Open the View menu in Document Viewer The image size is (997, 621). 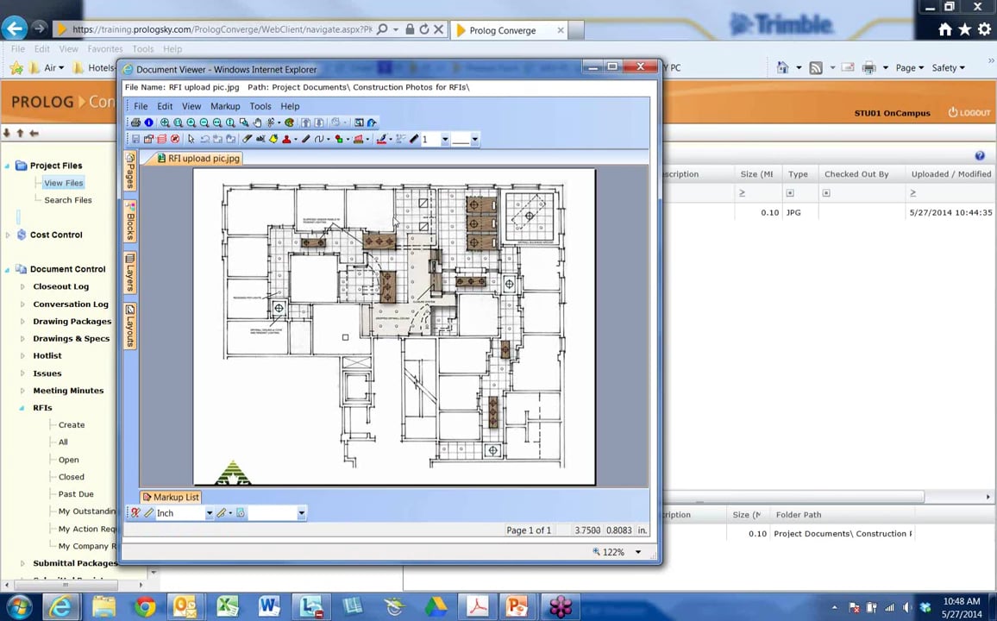191,106
